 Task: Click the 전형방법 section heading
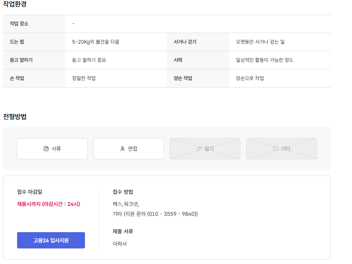(15, 116)
